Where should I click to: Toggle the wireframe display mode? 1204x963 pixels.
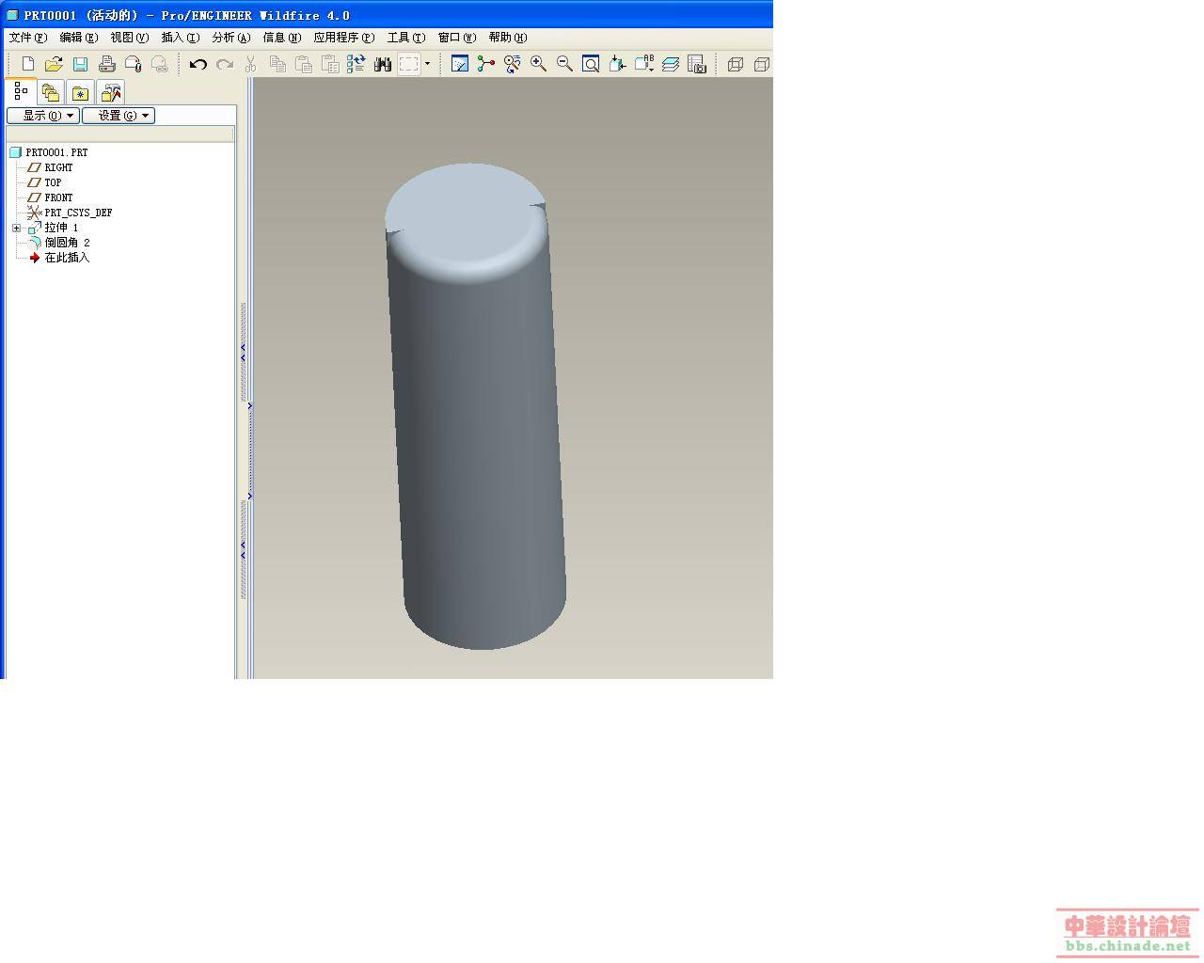tap(736, 64)
